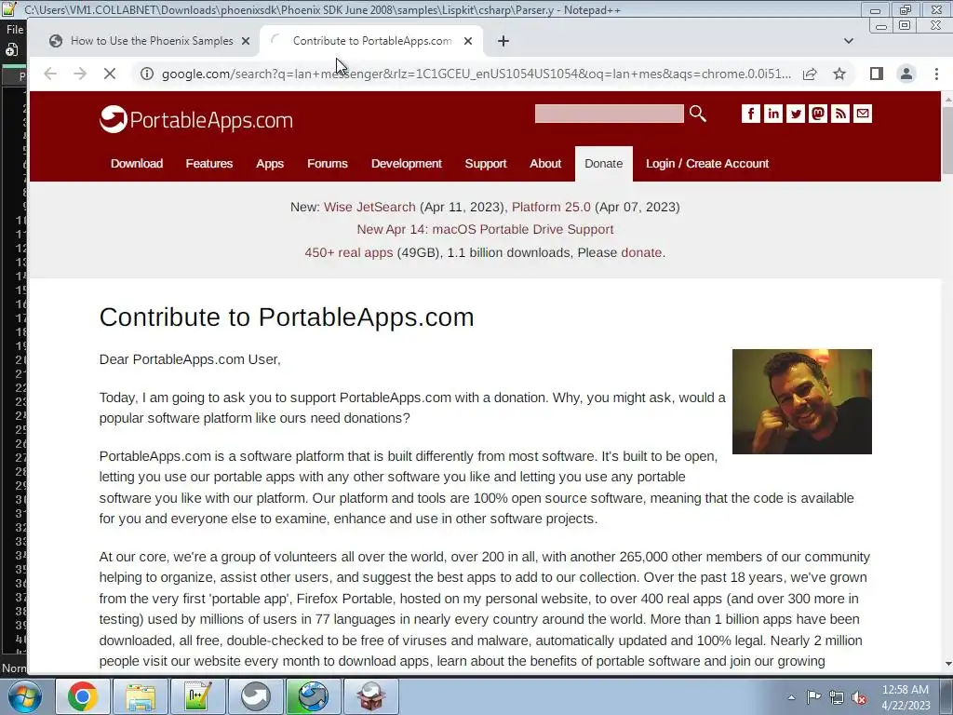Open the LinkedIn social icon
Viewport: 953px width, 715px height.
tap(773, 114)
